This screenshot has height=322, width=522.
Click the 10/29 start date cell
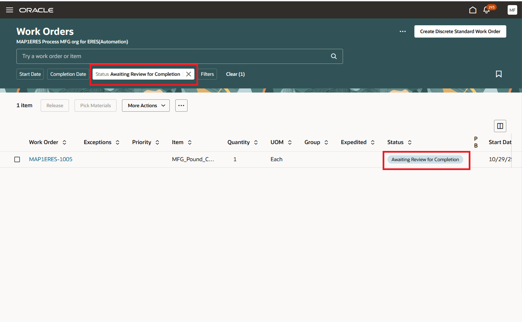(x=500, y=159)
